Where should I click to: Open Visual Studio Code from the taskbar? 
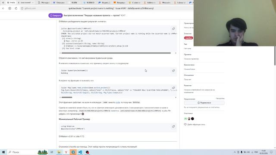click(x=80, y=152)
